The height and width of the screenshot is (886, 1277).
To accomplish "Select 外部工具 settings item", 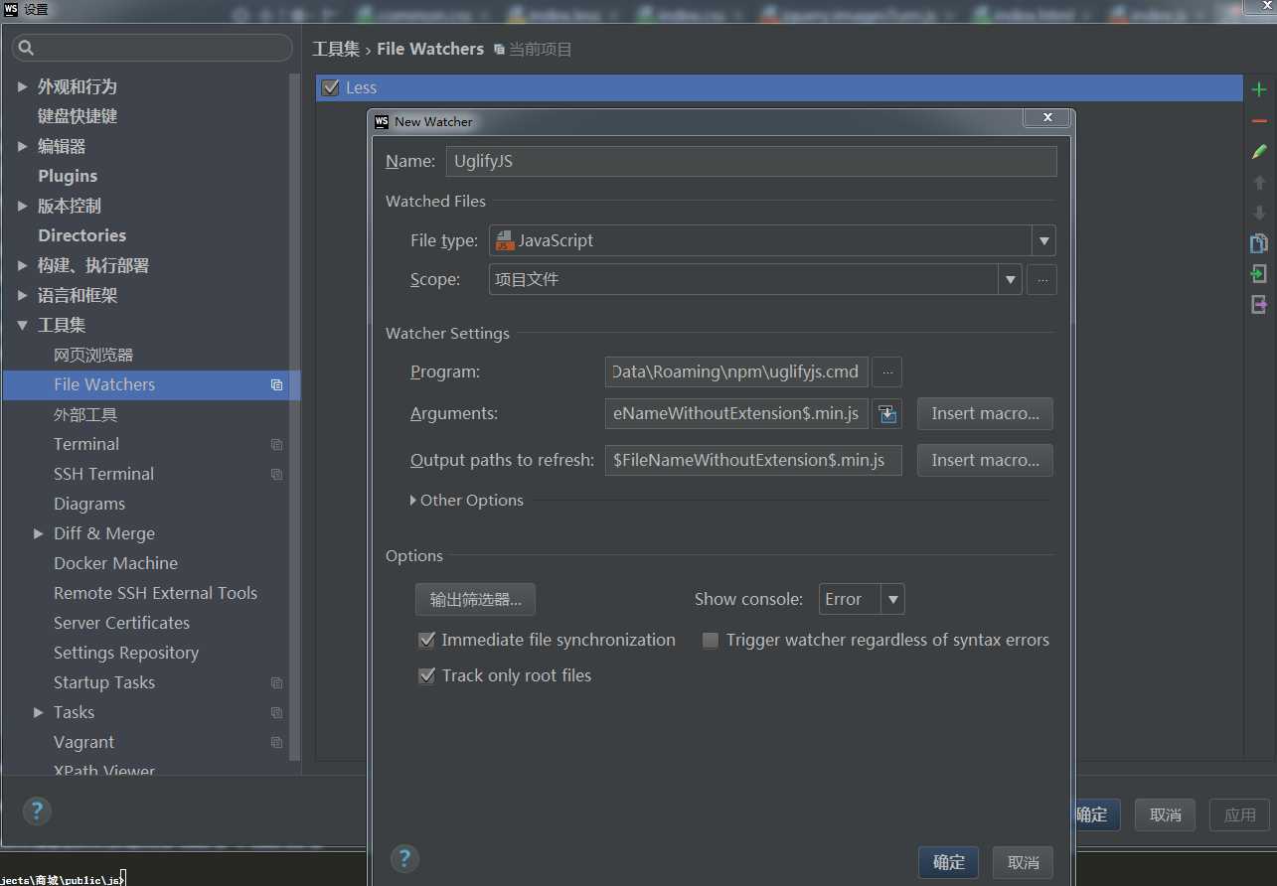I will tap(85, 415).
